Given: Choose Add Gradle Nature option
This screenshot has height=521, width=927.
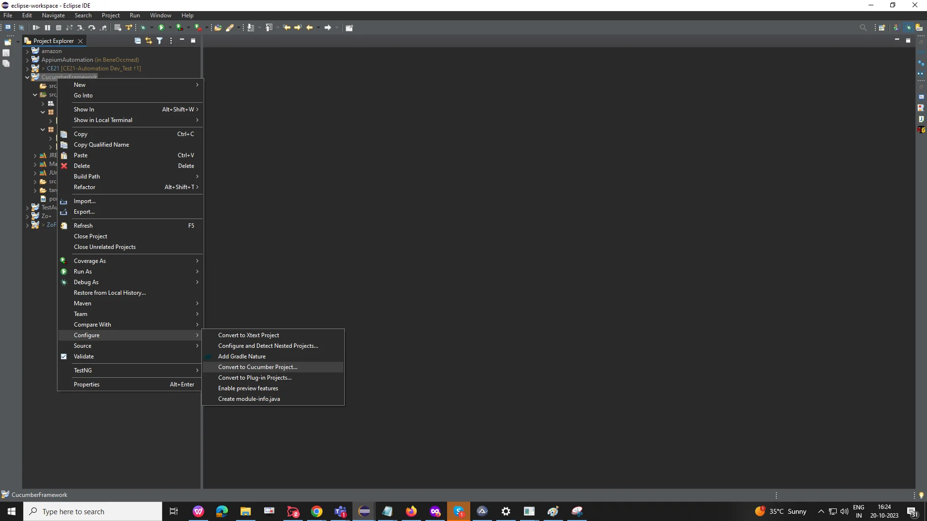Looking at the screenshot, I should click(241, 356).
